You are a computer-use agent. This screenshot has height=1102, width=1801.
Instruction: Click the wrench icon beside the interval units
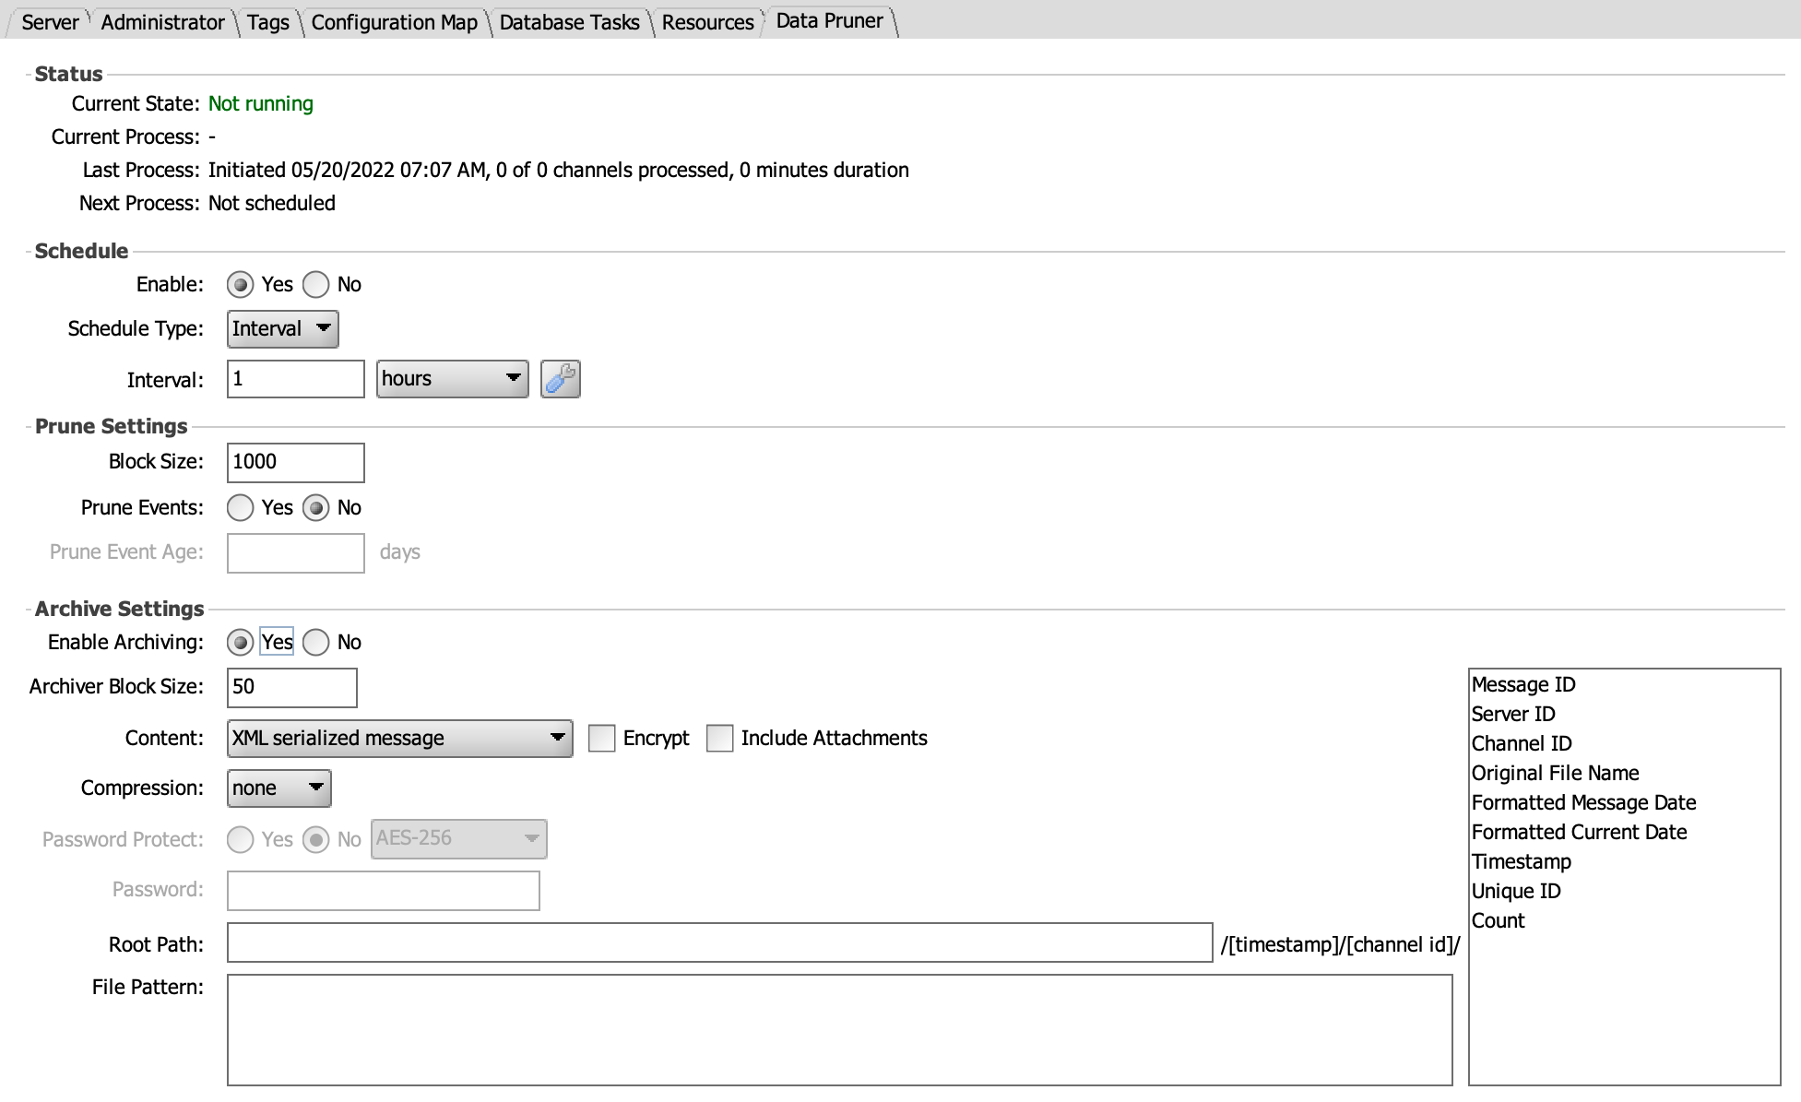pos(560,379)
